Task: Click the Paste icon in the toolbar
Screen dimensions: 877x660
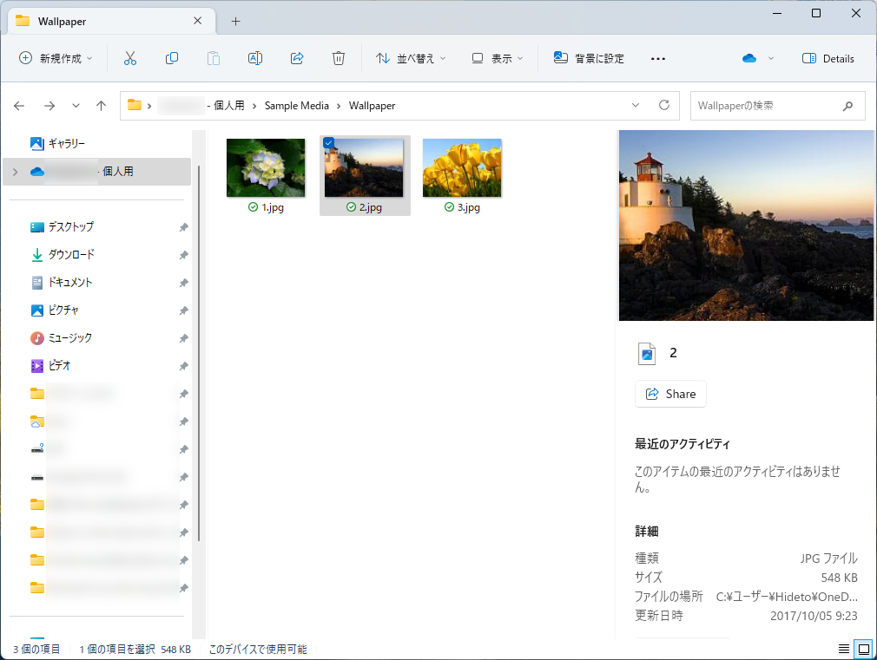Action: coord(213,57)
